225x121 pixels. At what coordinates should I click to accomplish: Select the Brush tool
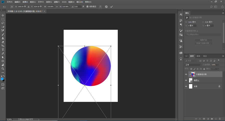(x=3, y=34)
